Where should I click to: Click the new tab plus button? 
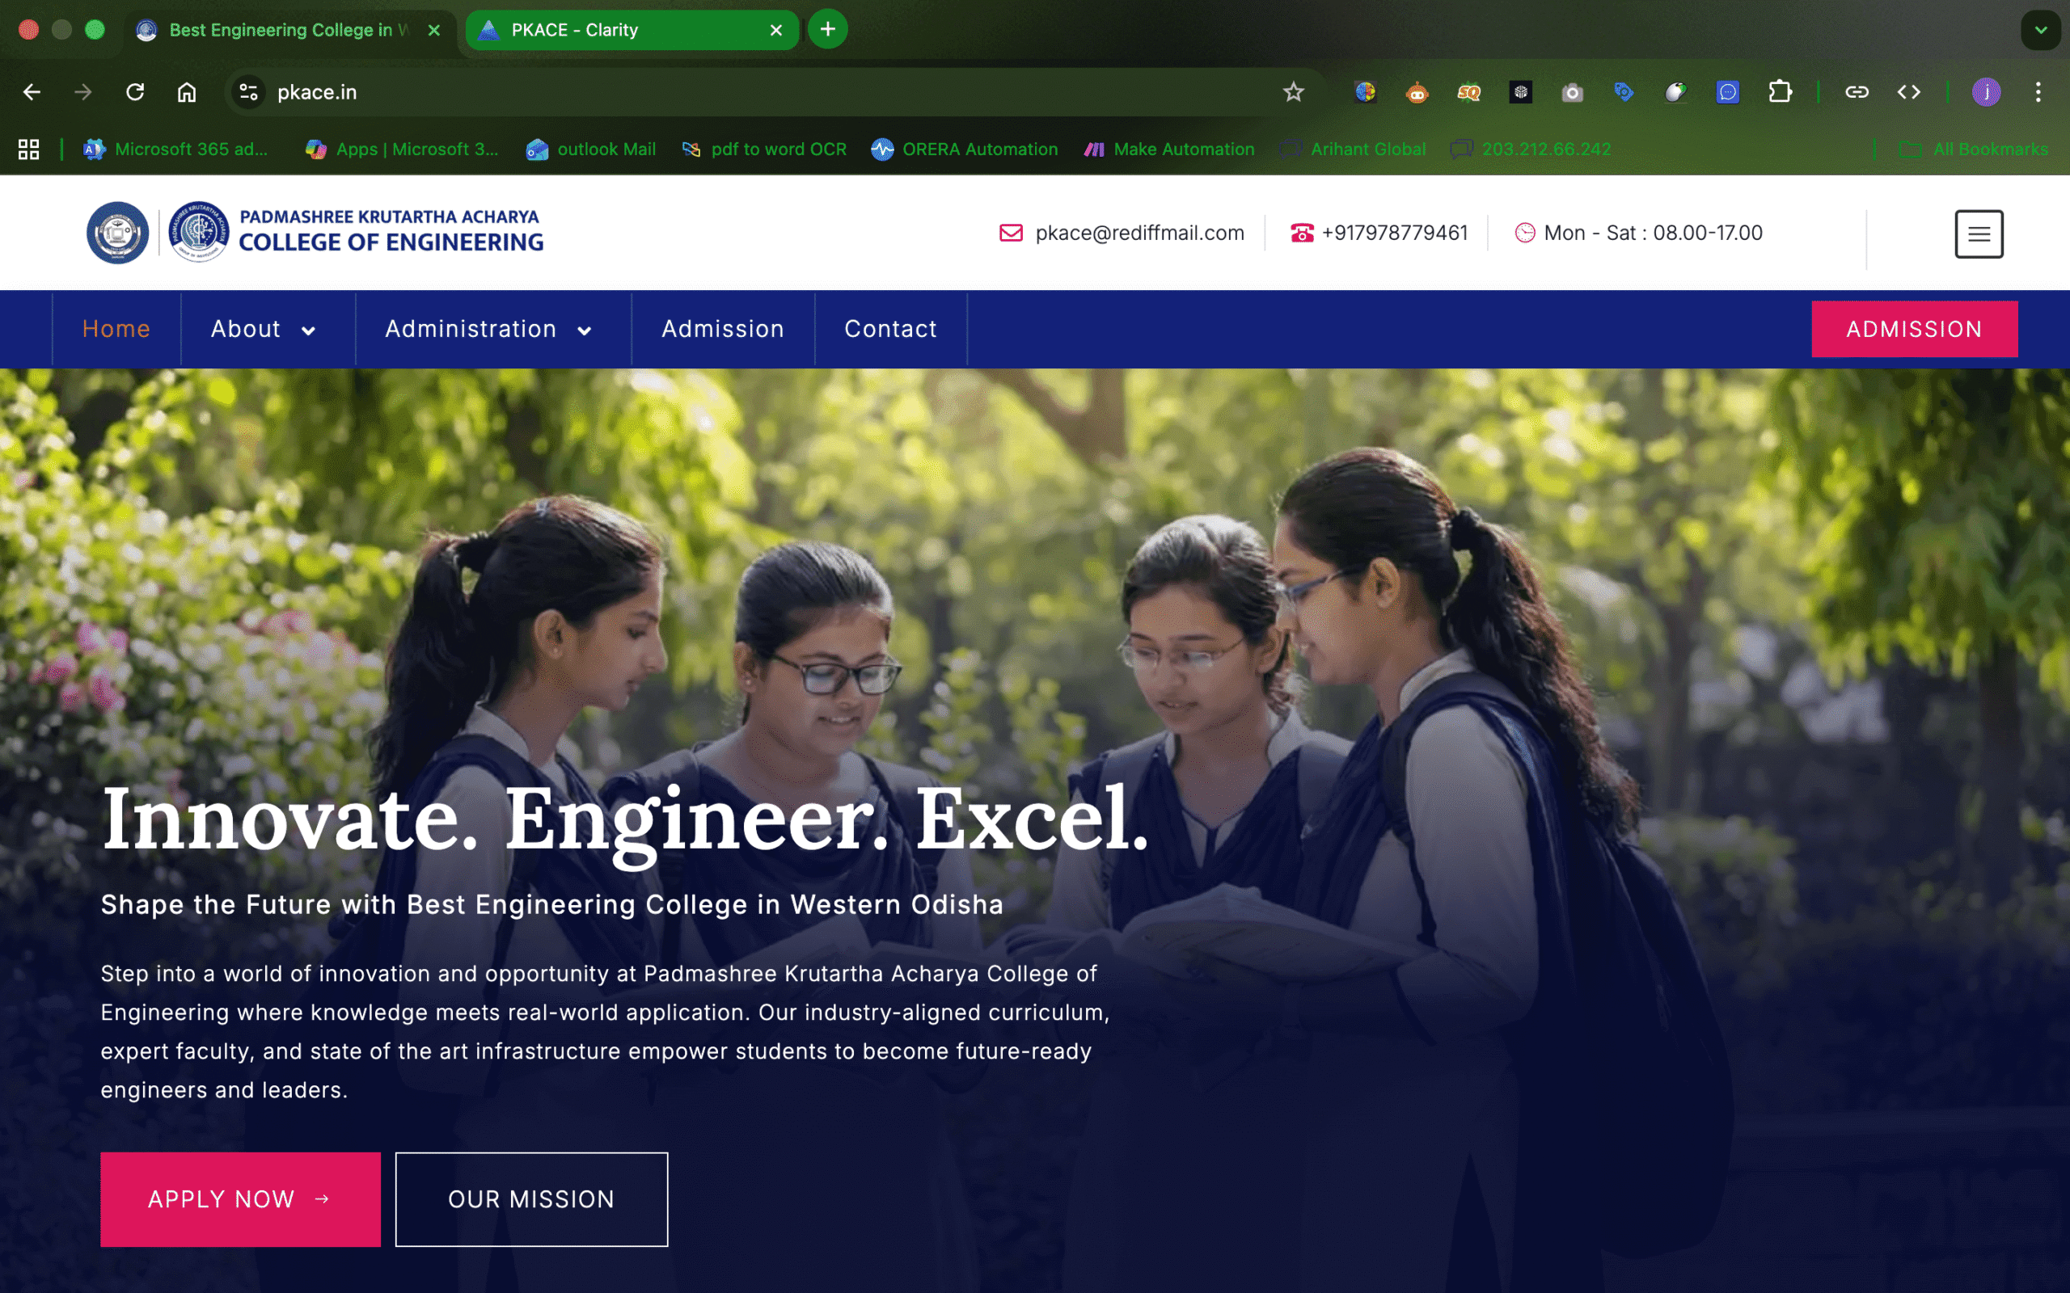827,30
